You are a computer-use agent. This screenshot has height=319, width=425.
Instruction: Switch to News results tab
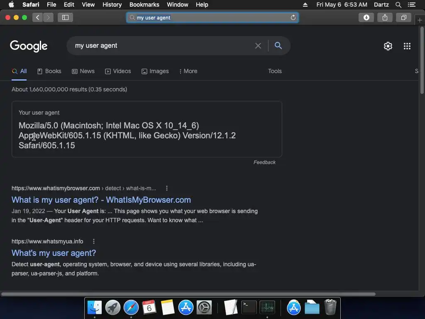click(x=83, y=71)
